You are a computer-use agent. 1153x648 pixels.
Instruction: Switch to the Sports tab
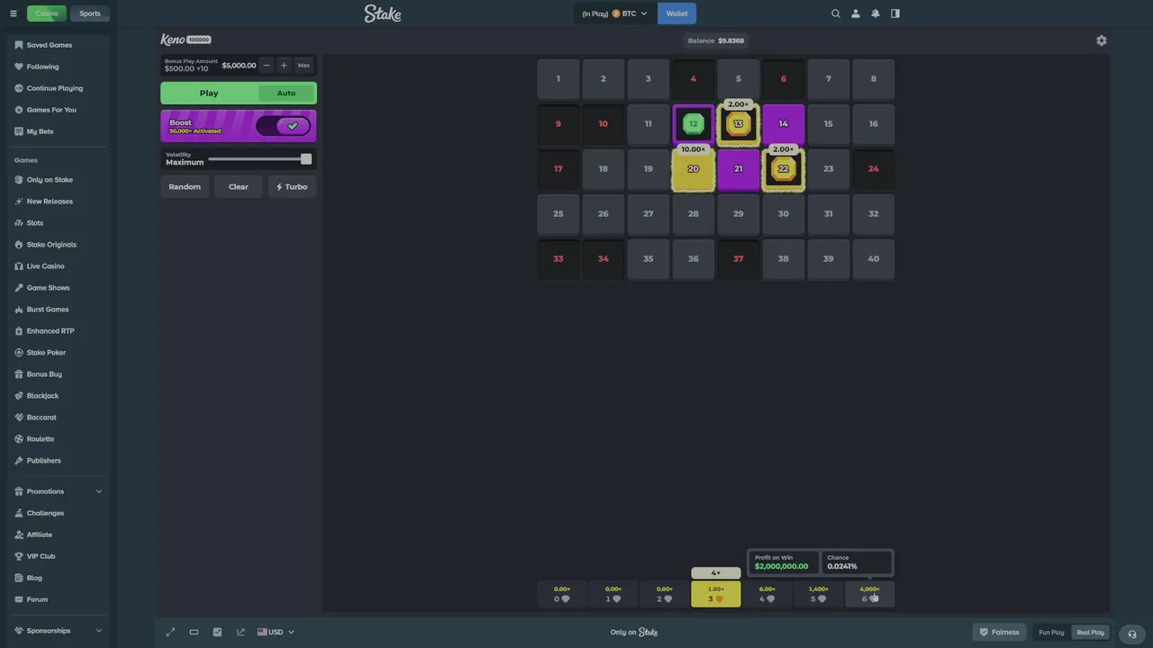point(90,13)
